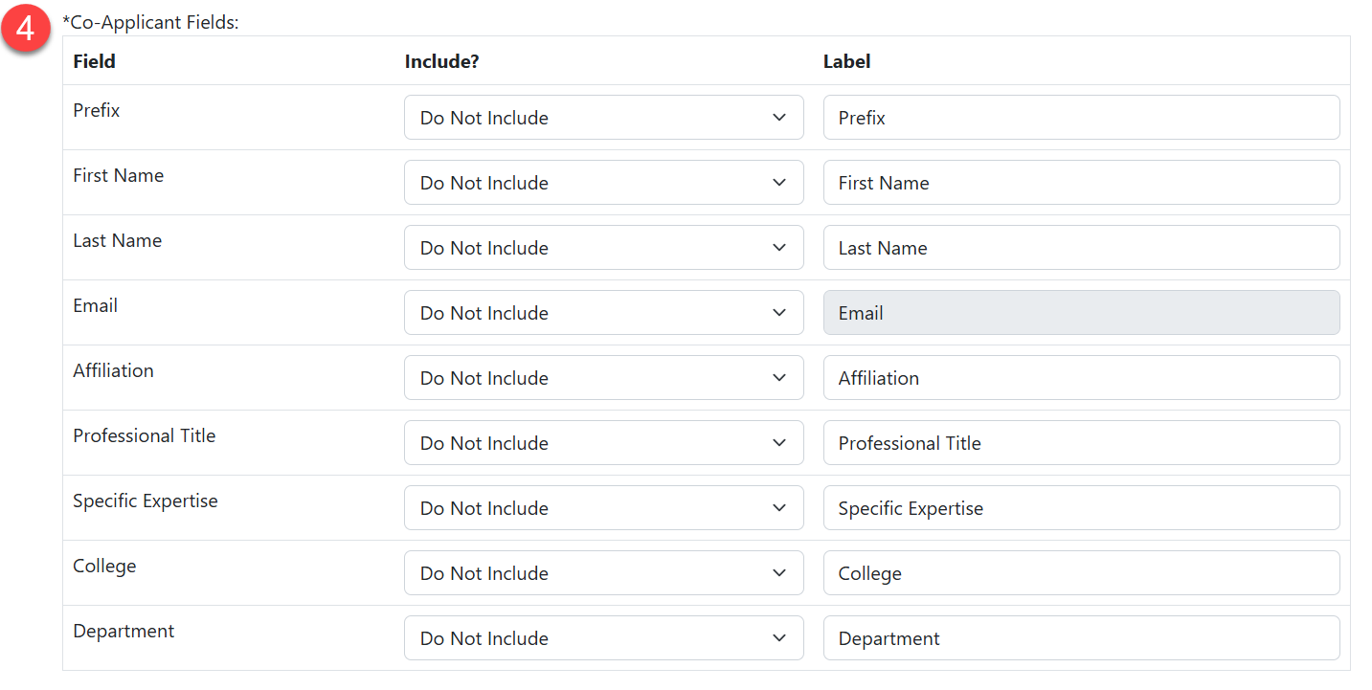This screenshot has width=1372, height=690.
Task: Click the red step 4 badge
Action: 26,29
